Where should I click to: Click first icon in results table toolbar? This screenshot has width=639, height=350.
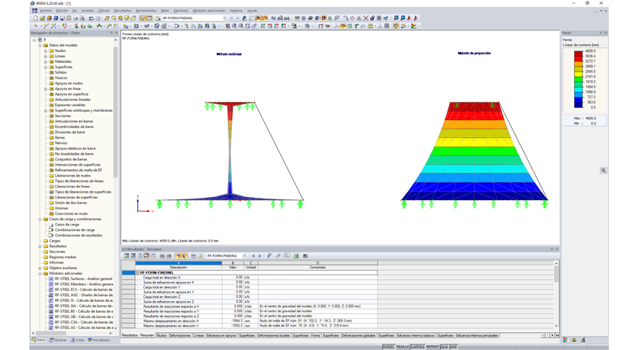(126, 256)
